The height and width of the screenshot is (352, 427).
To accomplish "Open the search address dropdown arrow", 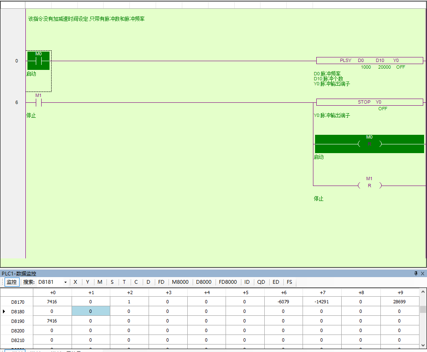I will (65, 282).
